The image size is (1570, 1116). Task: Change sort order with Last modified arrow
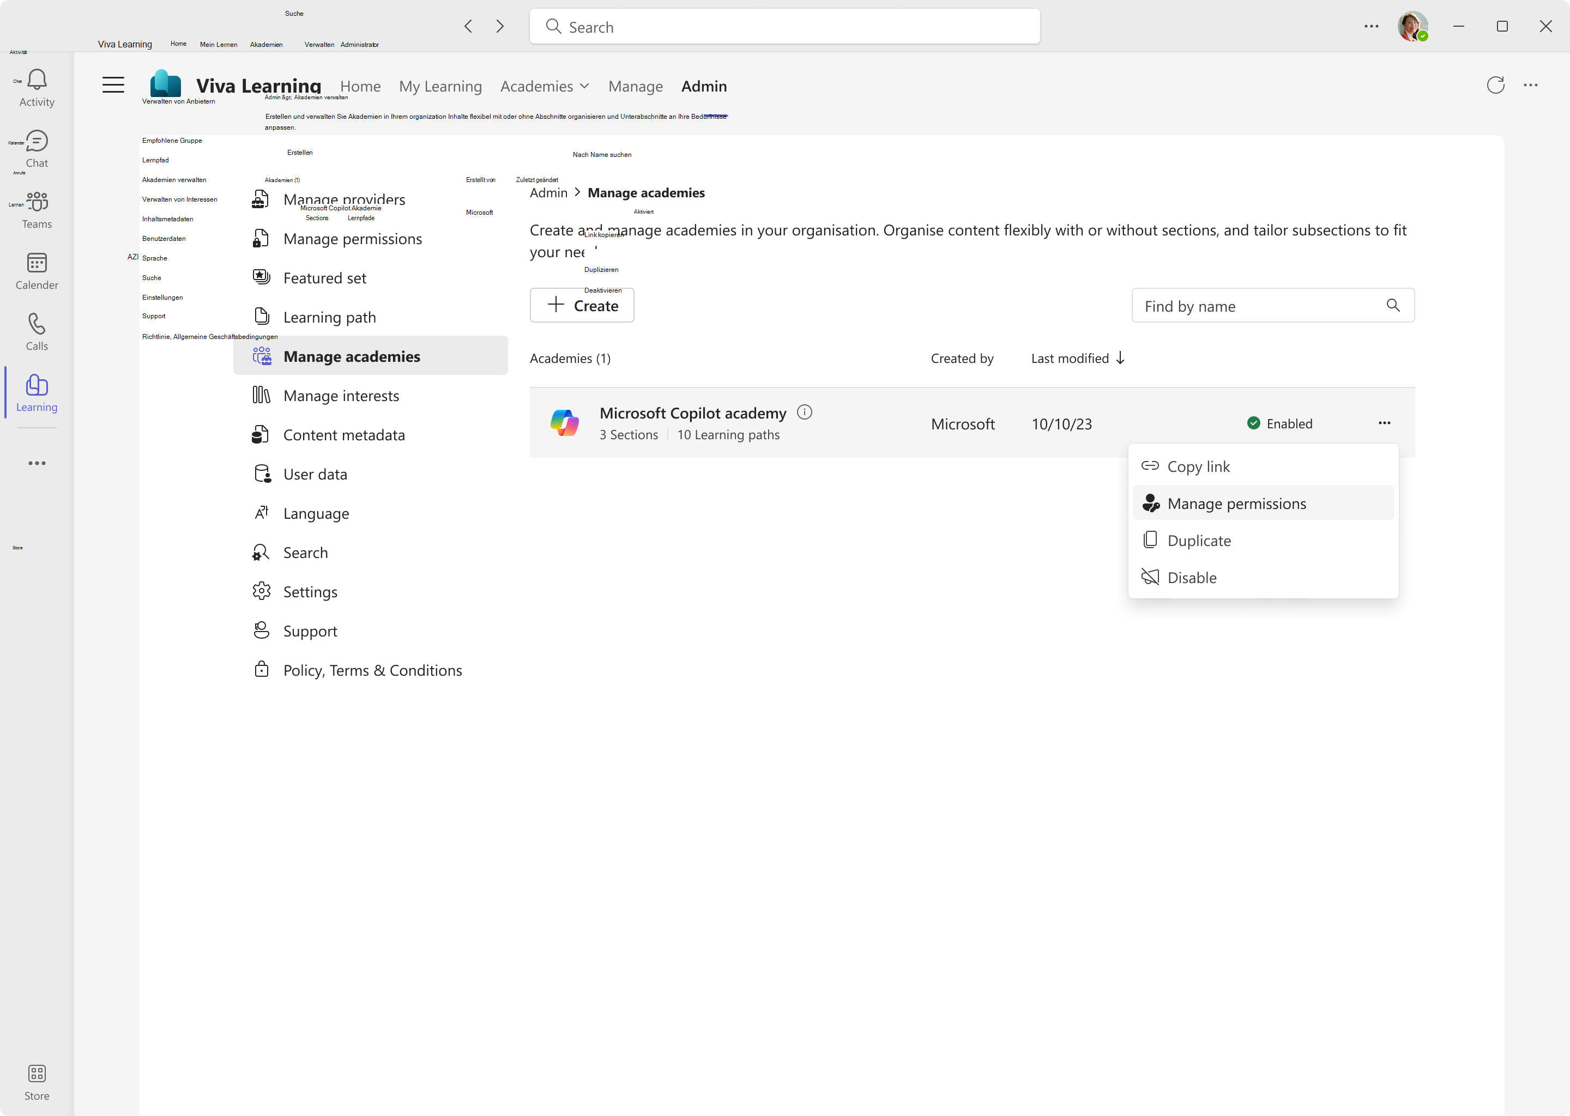click(1120, 358)
